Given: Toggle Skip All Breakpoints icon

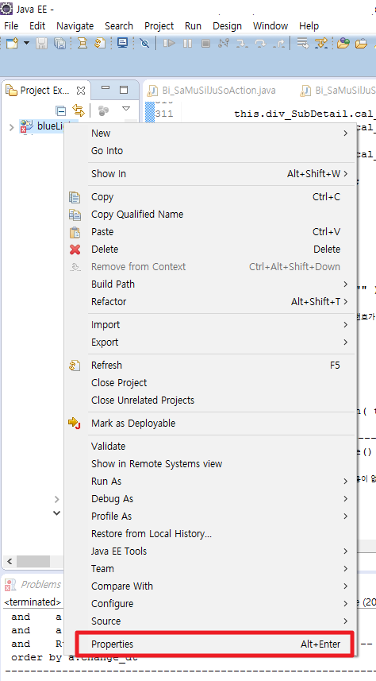Looking at the screenshot, I should point(144,43).
